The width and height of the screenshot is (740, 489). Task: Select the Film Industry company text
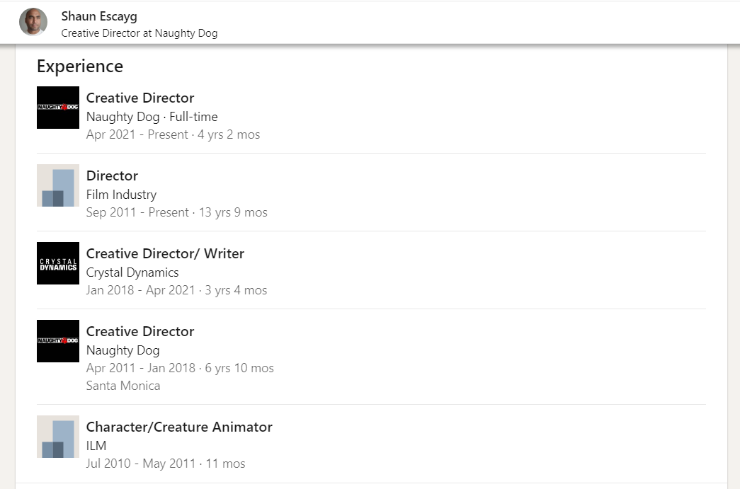click(x=121, y=195)
